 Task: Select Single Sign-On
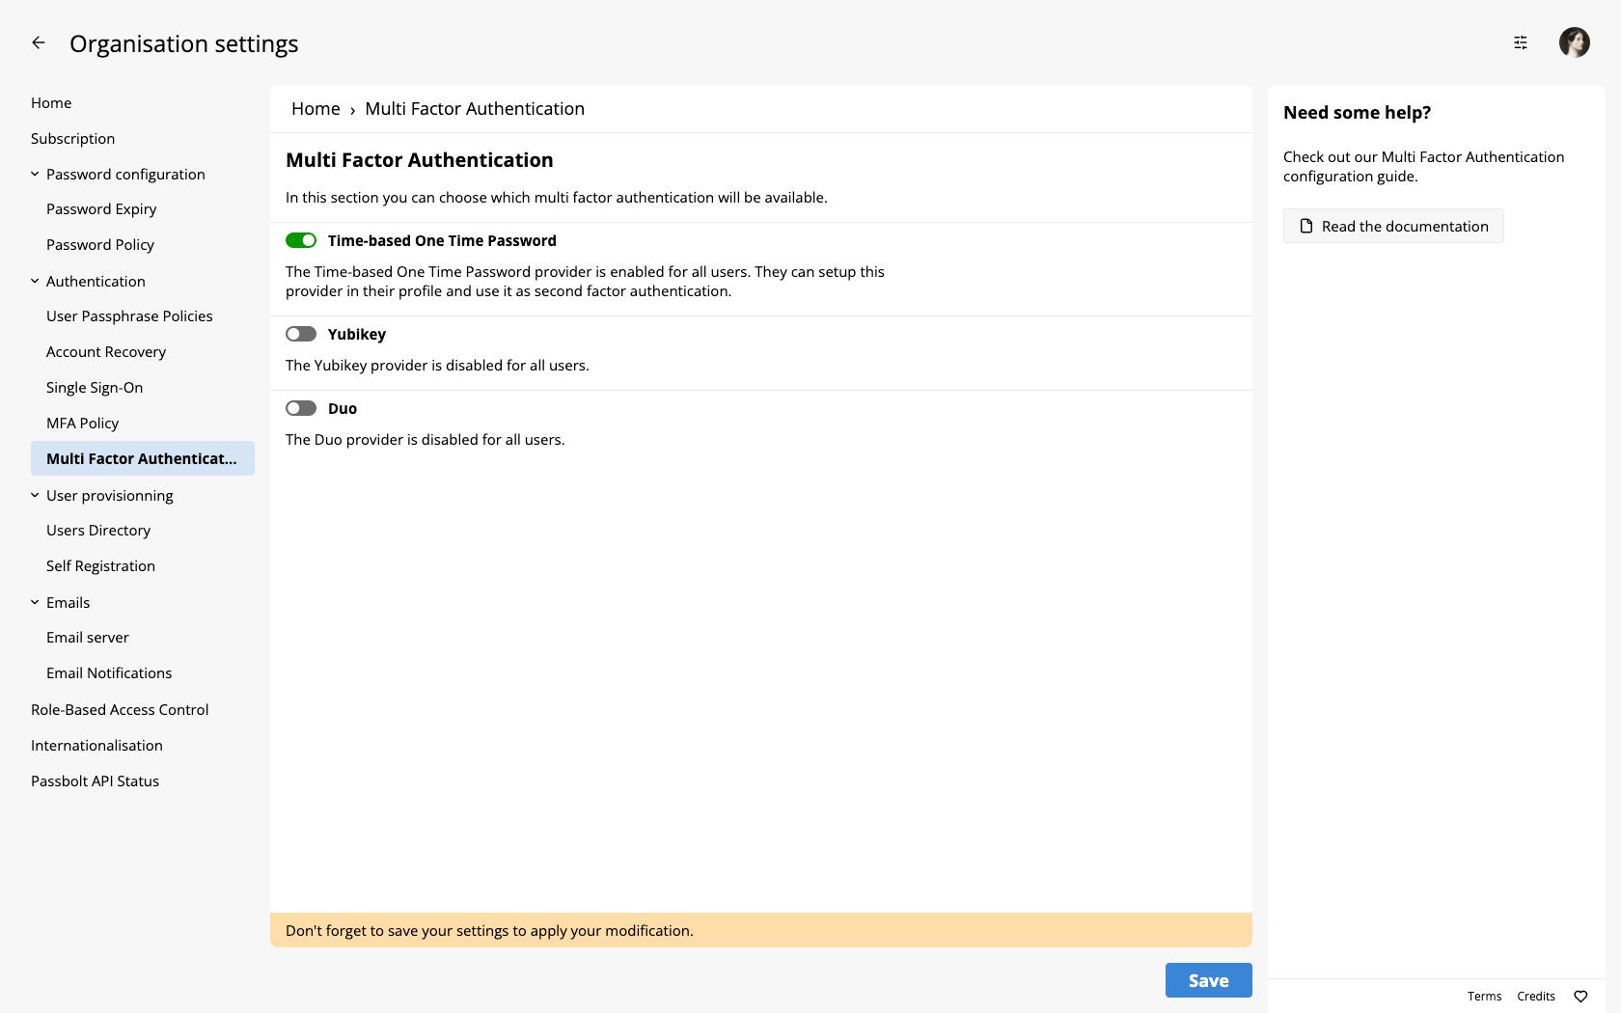pyautogui.click(x=95, y=388)
